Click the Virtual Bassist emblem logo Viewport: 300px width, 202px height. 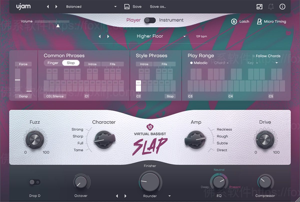pyautogui.click(x=149, y=127)
